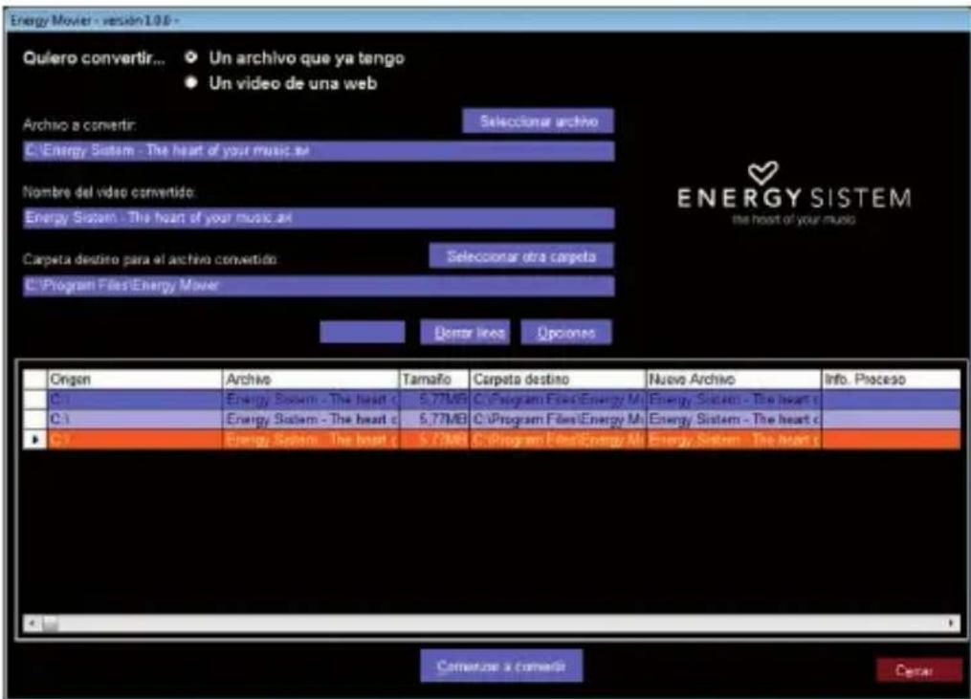The height and width of the screenshot is (699, 971).
Task: Click the horizontal scrollbar left arrow
Action: [x=32, y=623]
